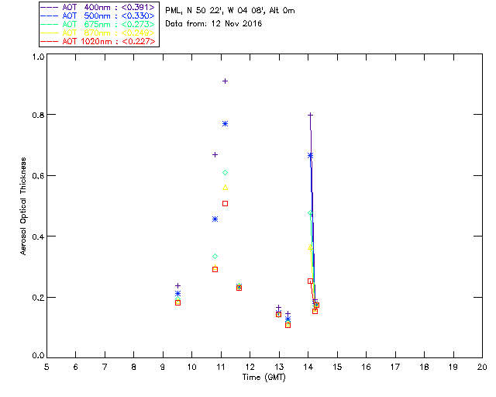Click the y-axis tick label '0.4'
496x397 pixels.
tap(38, 236)
